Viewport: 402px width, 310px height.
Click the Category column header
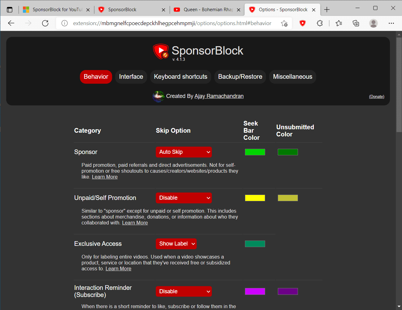88,131
